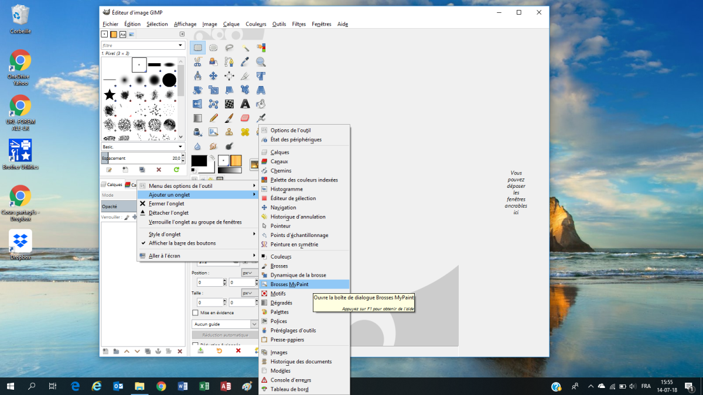This screenshot has height=395, width=703.
Task: Select the Pencil tool
Action: 213,118
